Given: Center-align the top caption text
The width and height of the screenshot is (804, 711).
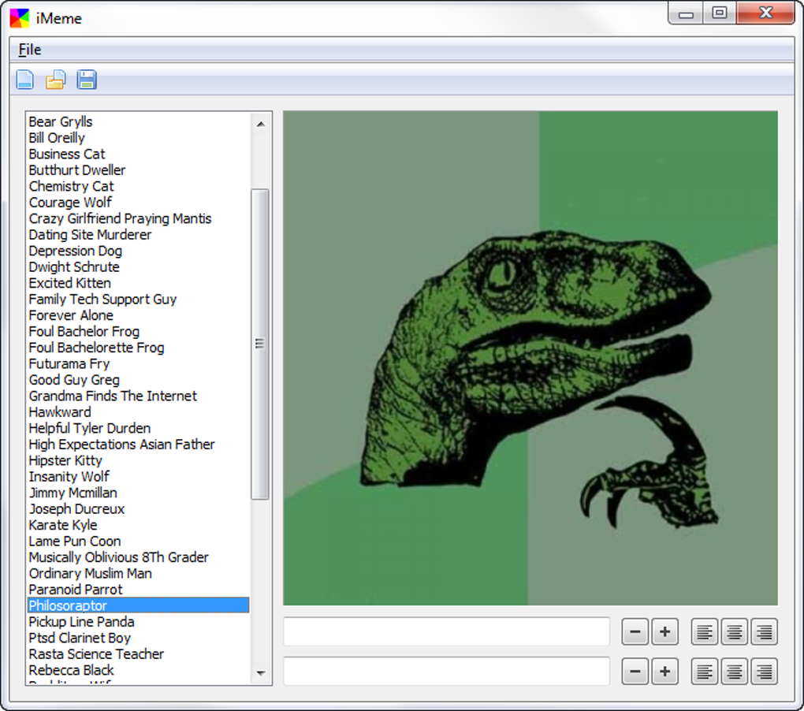Looking at the screenshot, I should 735,631.
